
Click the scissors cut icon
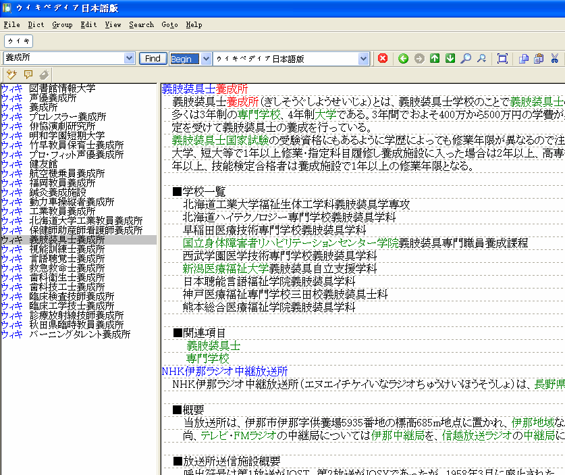[554, 59]
